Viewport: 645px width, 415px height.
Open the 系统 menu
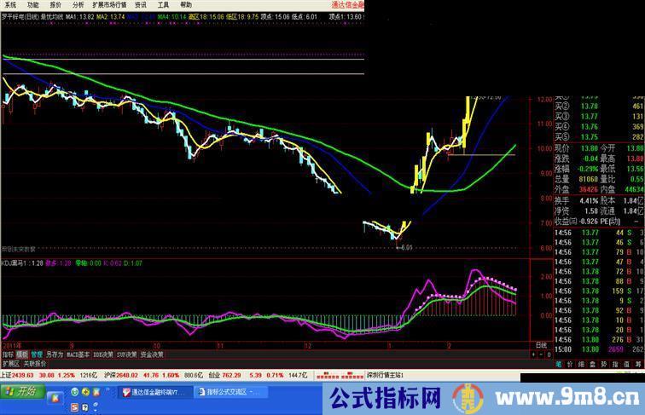[9, 4]
